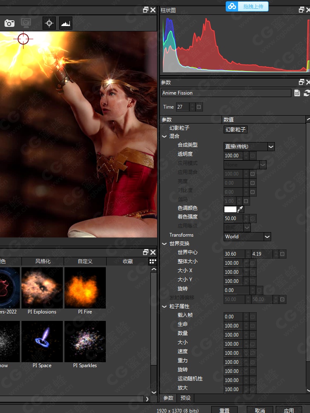Click the 1920 x 1370 (8 bits) status text
The image size is (310, 413).
[177, 411]
